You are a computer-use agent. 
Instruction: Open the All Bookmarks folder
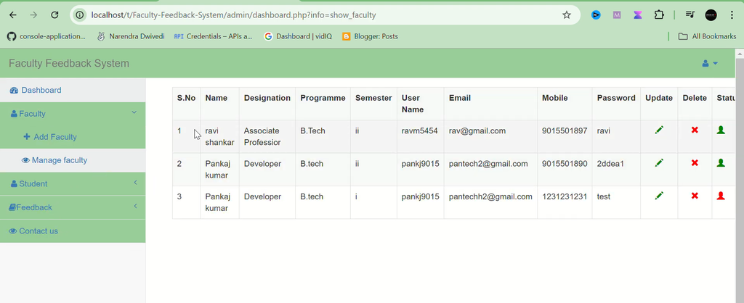click(707, 36)
